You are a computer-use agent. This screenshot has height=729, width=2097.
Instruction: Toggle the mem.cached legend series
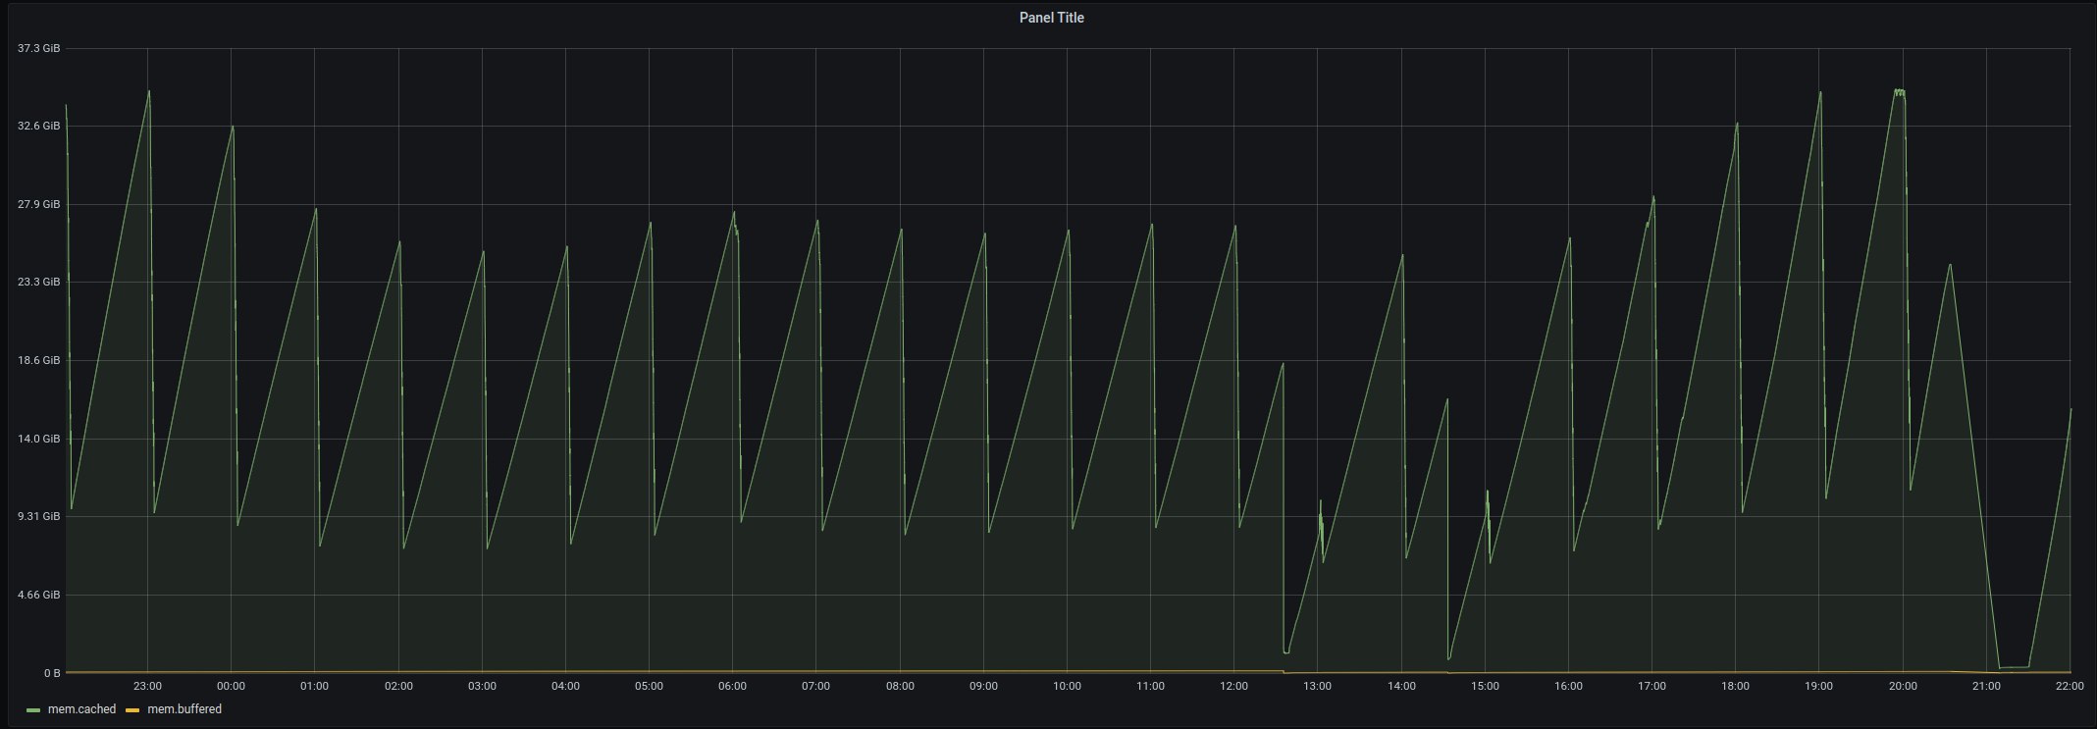[80, 709]
